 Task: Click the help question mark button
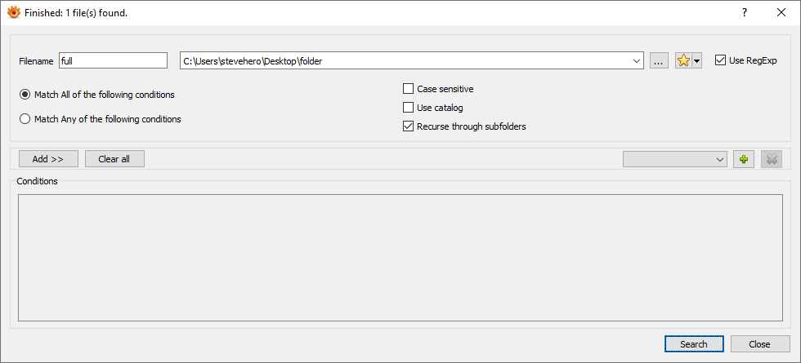(x=745, y=12)
